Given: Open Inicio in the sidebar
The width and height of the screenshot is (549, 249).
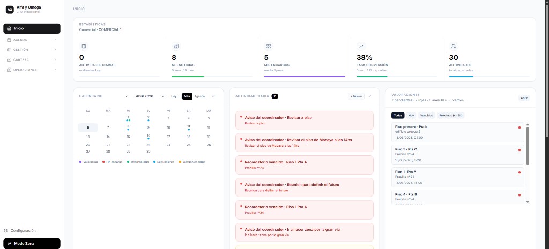Looking at the screenshot, I should pyautogui.click(x=32, y=28).
